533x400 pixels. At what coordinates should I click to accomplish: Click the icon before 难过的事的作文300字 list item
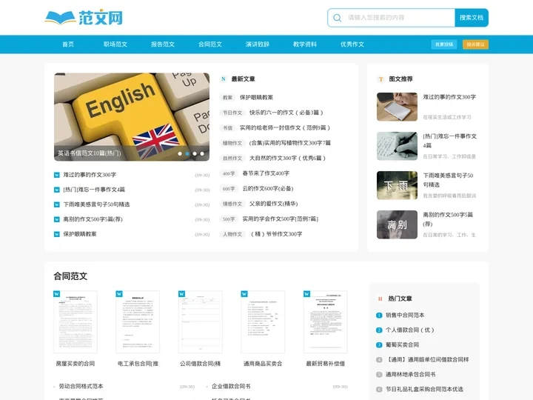coord(57,175)
